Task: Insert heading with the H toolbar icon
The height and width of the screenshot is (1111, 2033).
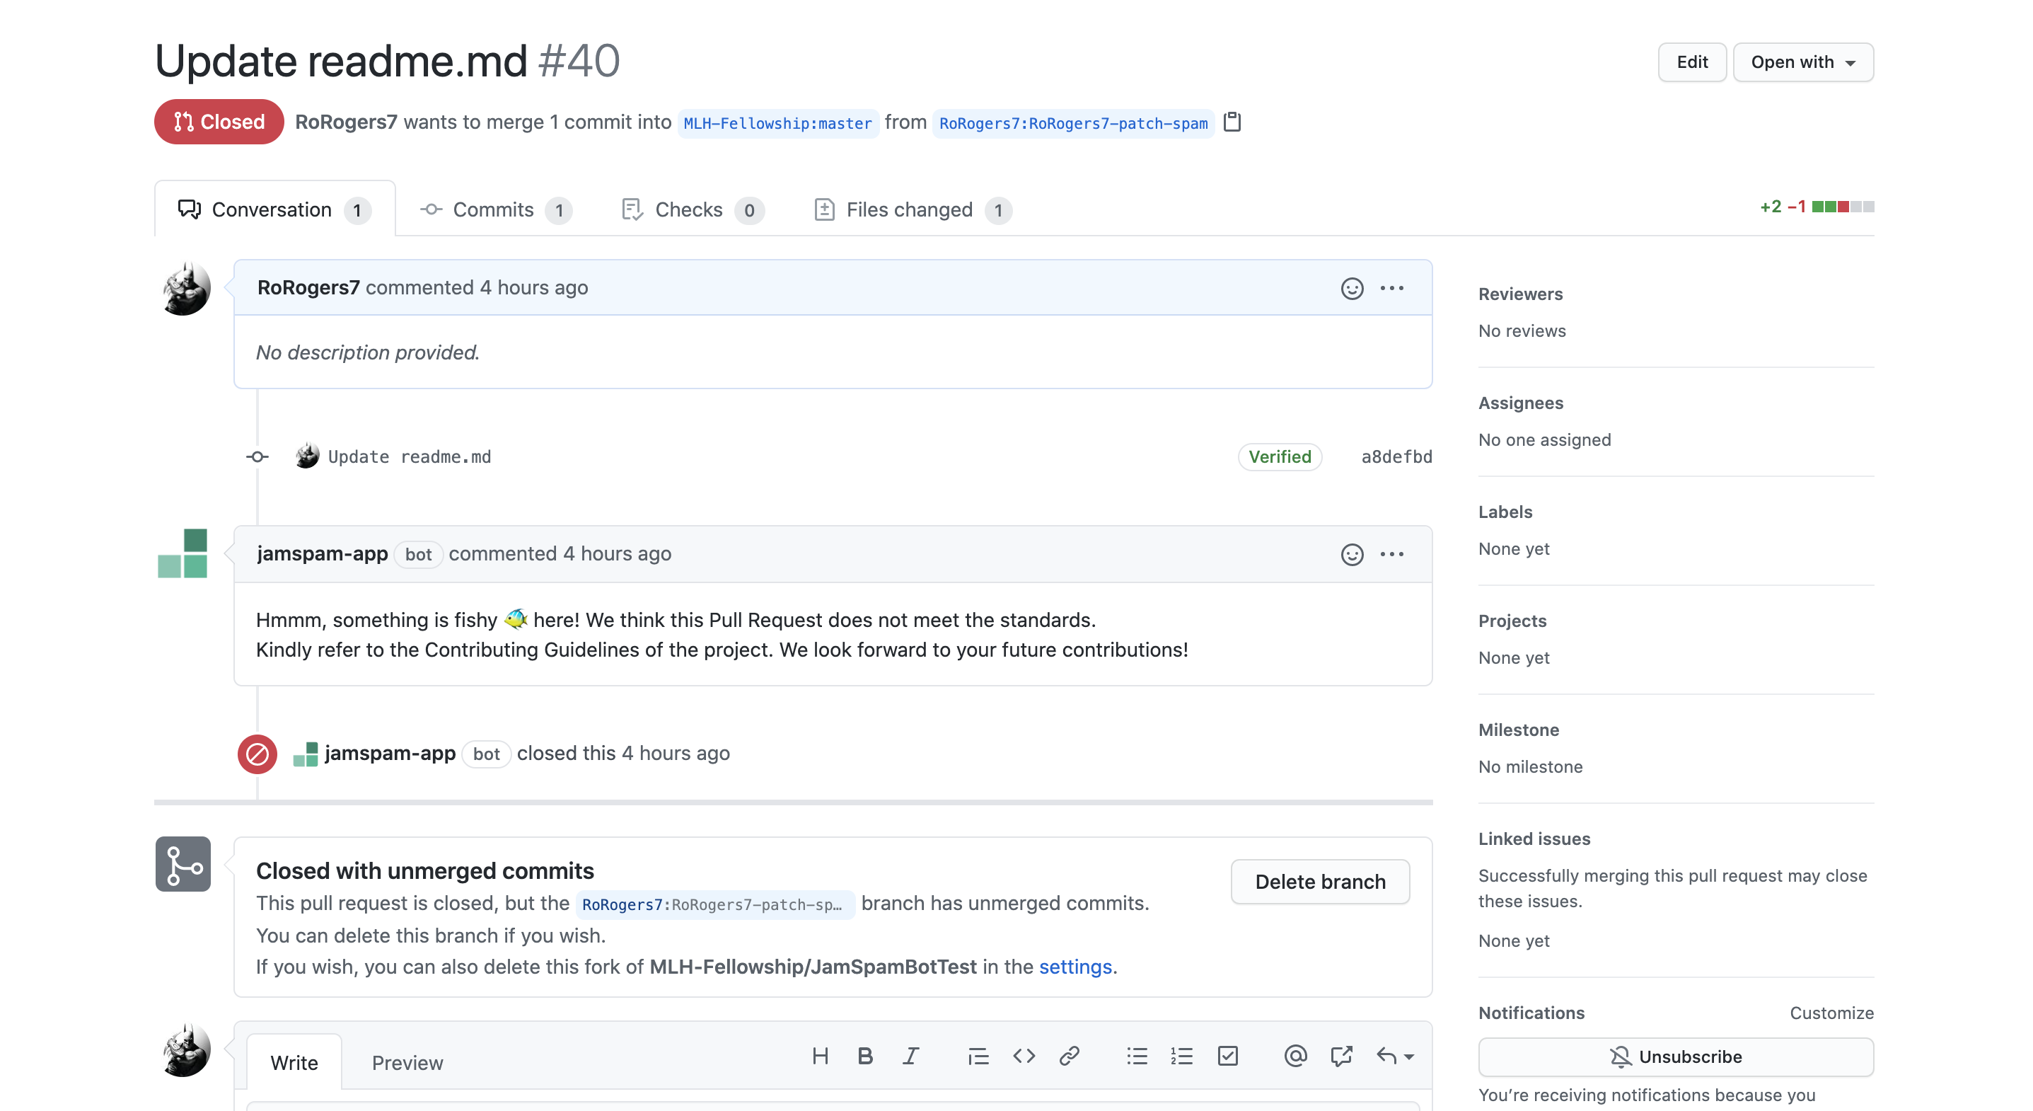Action: pos(820,1056)
